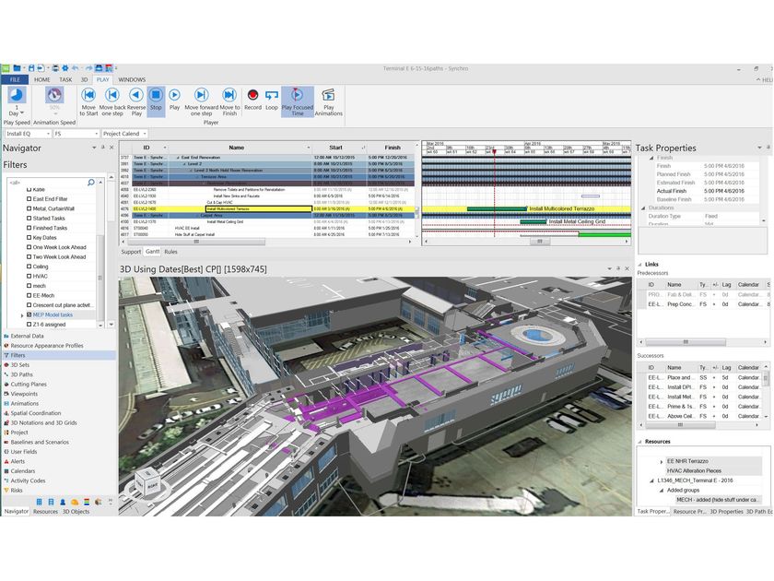The height and width of the screenshot is (581, 774).
Task: Open Cutting Planes in Navigator
Action: point(29,385)
